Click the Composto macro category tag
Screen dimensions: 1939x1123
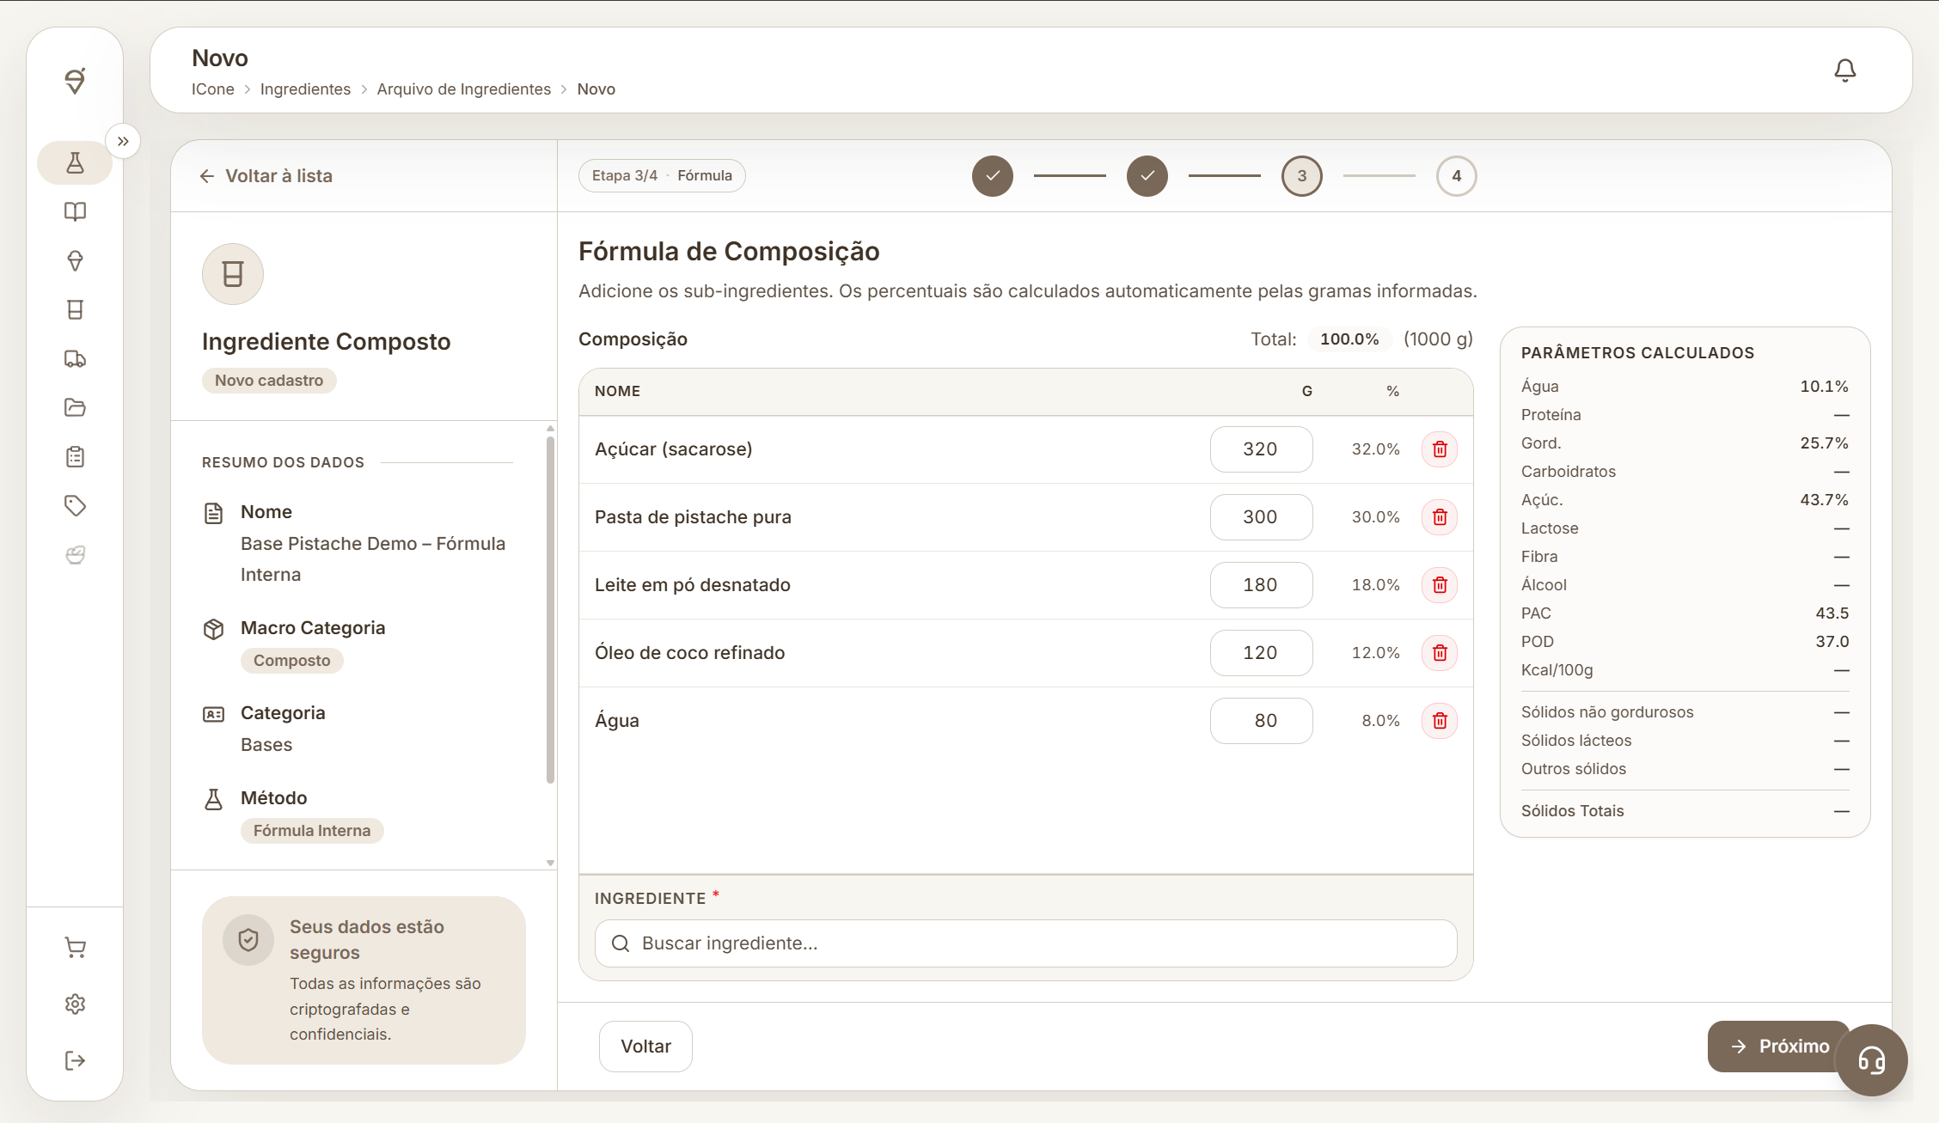[x=291, y=661]
